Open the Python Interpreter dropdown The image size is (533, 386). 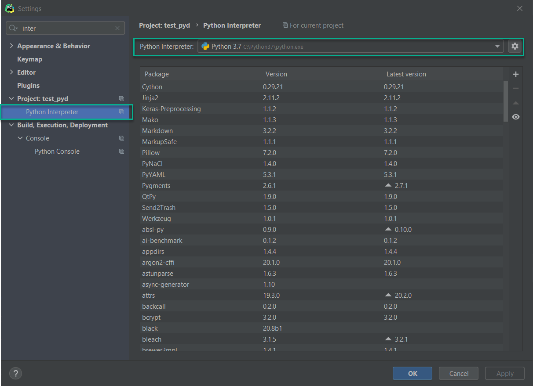pyautogui.click(x=497, y=46)
